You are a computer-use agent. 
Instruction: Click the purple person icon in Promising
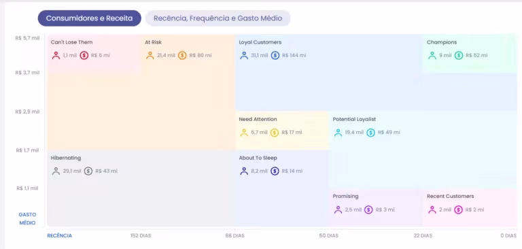coord(338,210)
